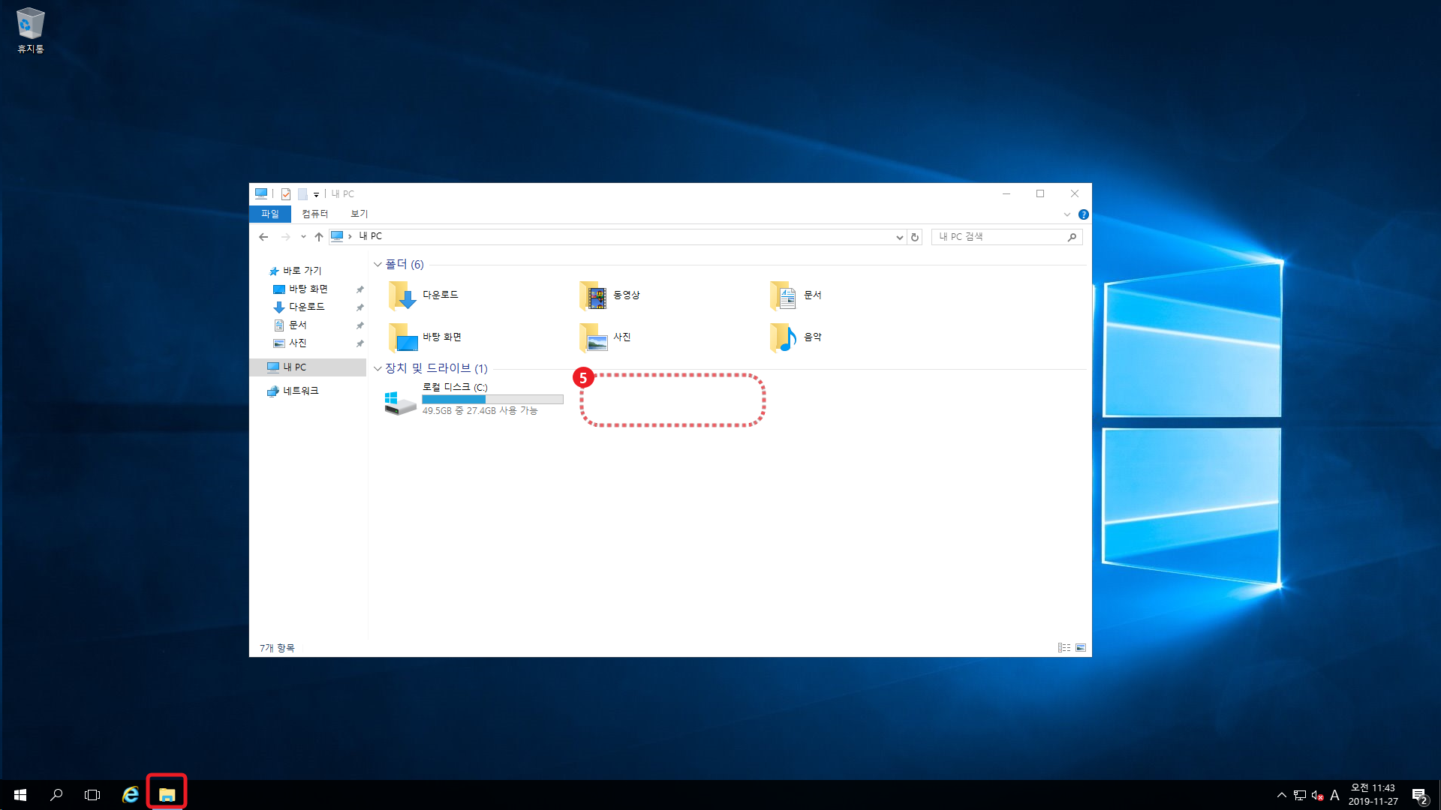1441x810 pixels.
Task: Click the C: drive usage bar
Action: [492, 399]
